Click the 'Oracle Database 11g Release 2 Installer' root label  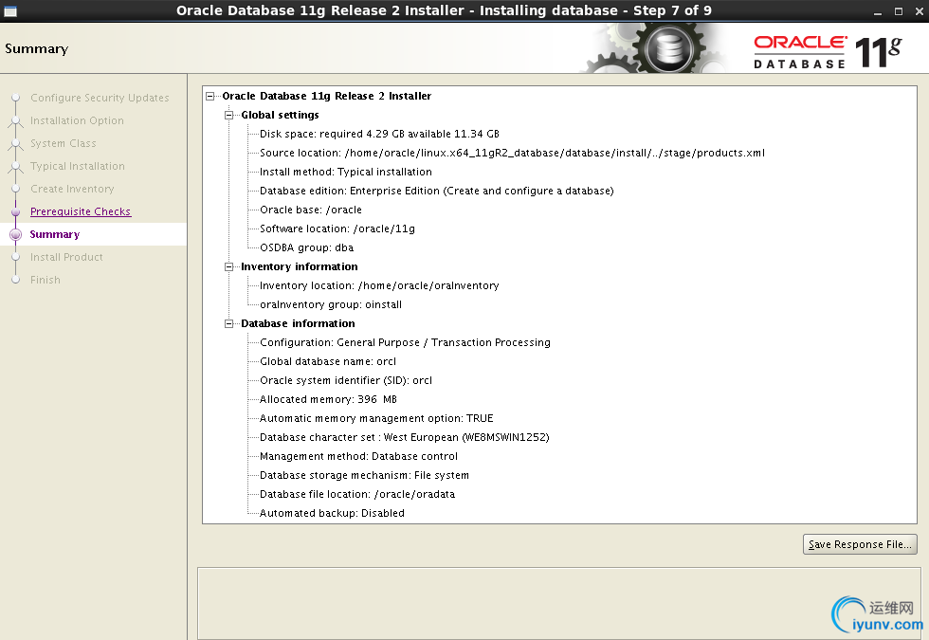point(326,96)
